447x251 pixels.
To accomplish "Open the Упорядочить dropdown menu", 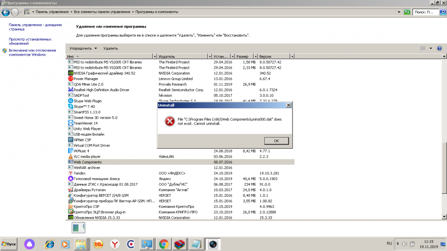I will pos(83,48).
